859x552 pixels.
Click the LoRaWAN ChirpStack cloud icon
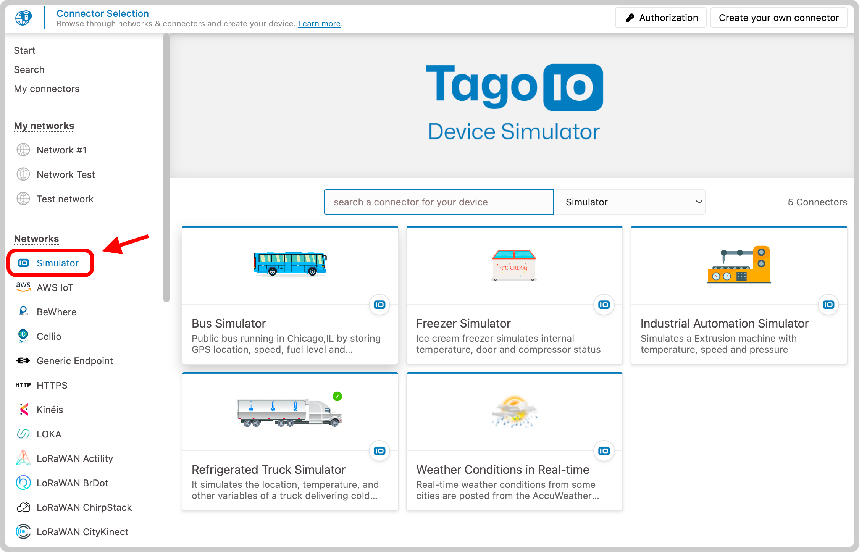tap(23, 507)
